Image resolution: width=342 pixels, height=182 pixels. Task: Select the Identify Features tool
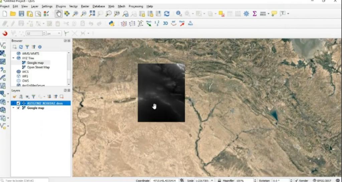pos(179,14)
